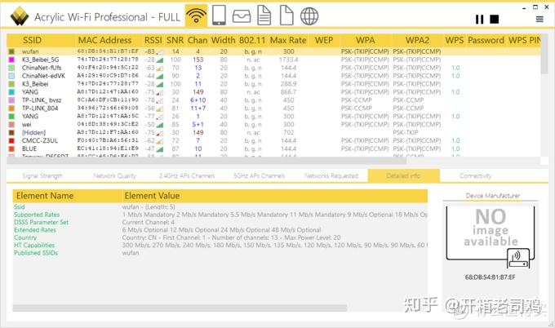555x328 pixels.
Task: Click the 6+10 channel cell
Action: click(x=198, y=100)
